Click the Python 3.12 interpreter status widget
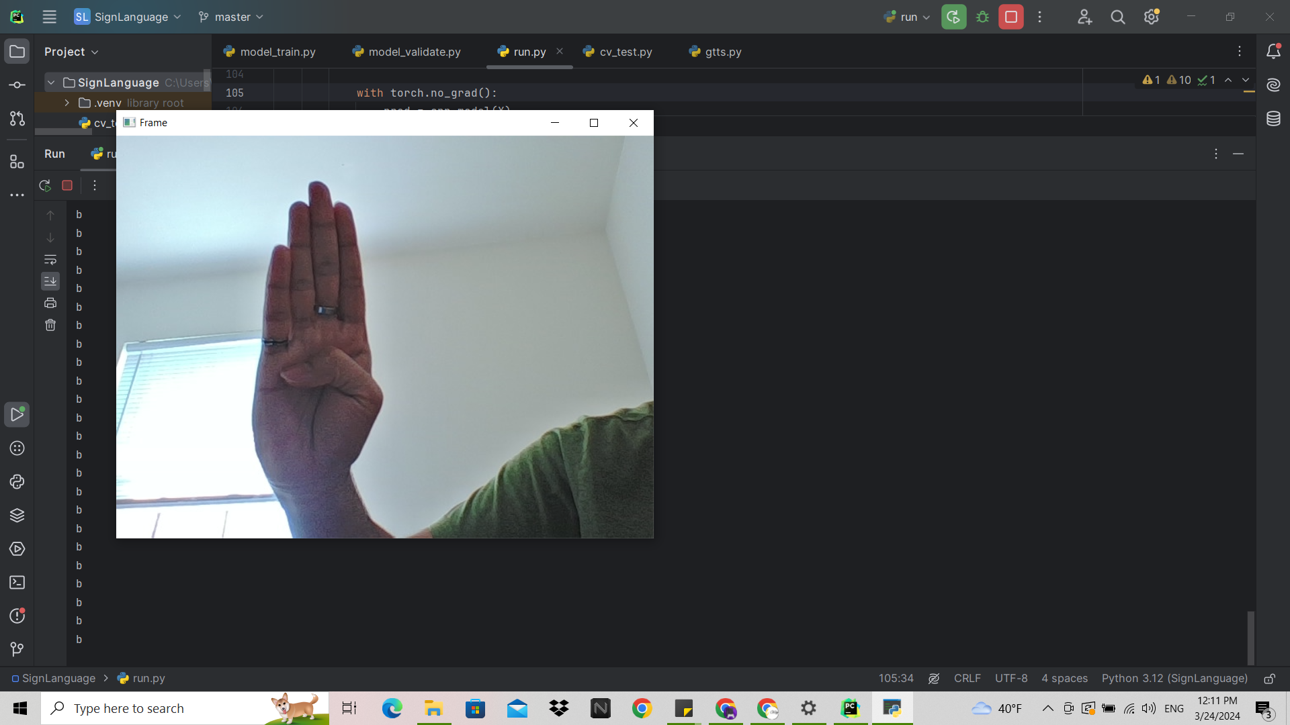 pos(1174,679)
